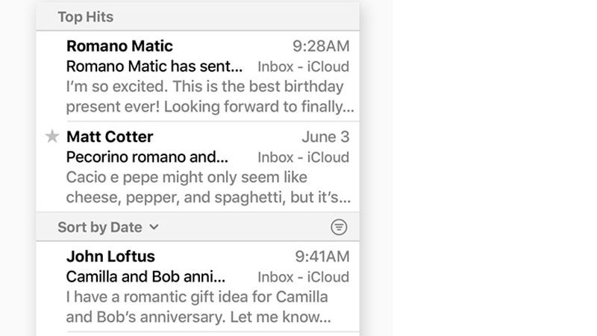The width and height of the screenshot is (597, 336).
Task: Click the 9:41AM timestamp
Action: 322,256
